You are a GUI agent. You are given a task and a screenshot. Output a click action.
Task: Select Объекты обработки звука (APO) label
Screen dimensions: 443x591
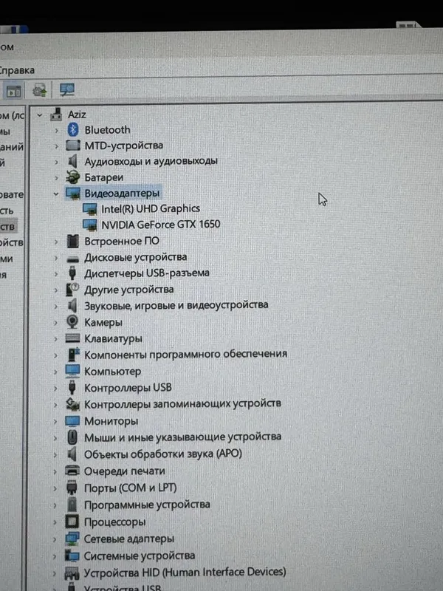(x=162, y=454)
